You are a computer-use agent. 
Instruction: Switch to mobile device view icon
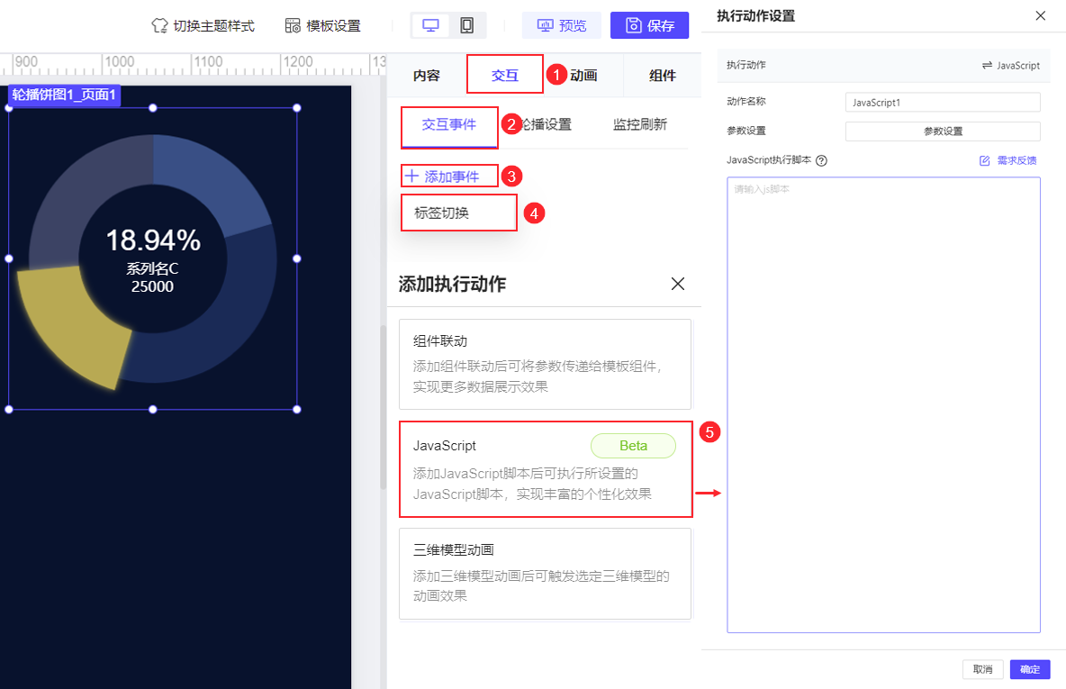click(467, 26)
